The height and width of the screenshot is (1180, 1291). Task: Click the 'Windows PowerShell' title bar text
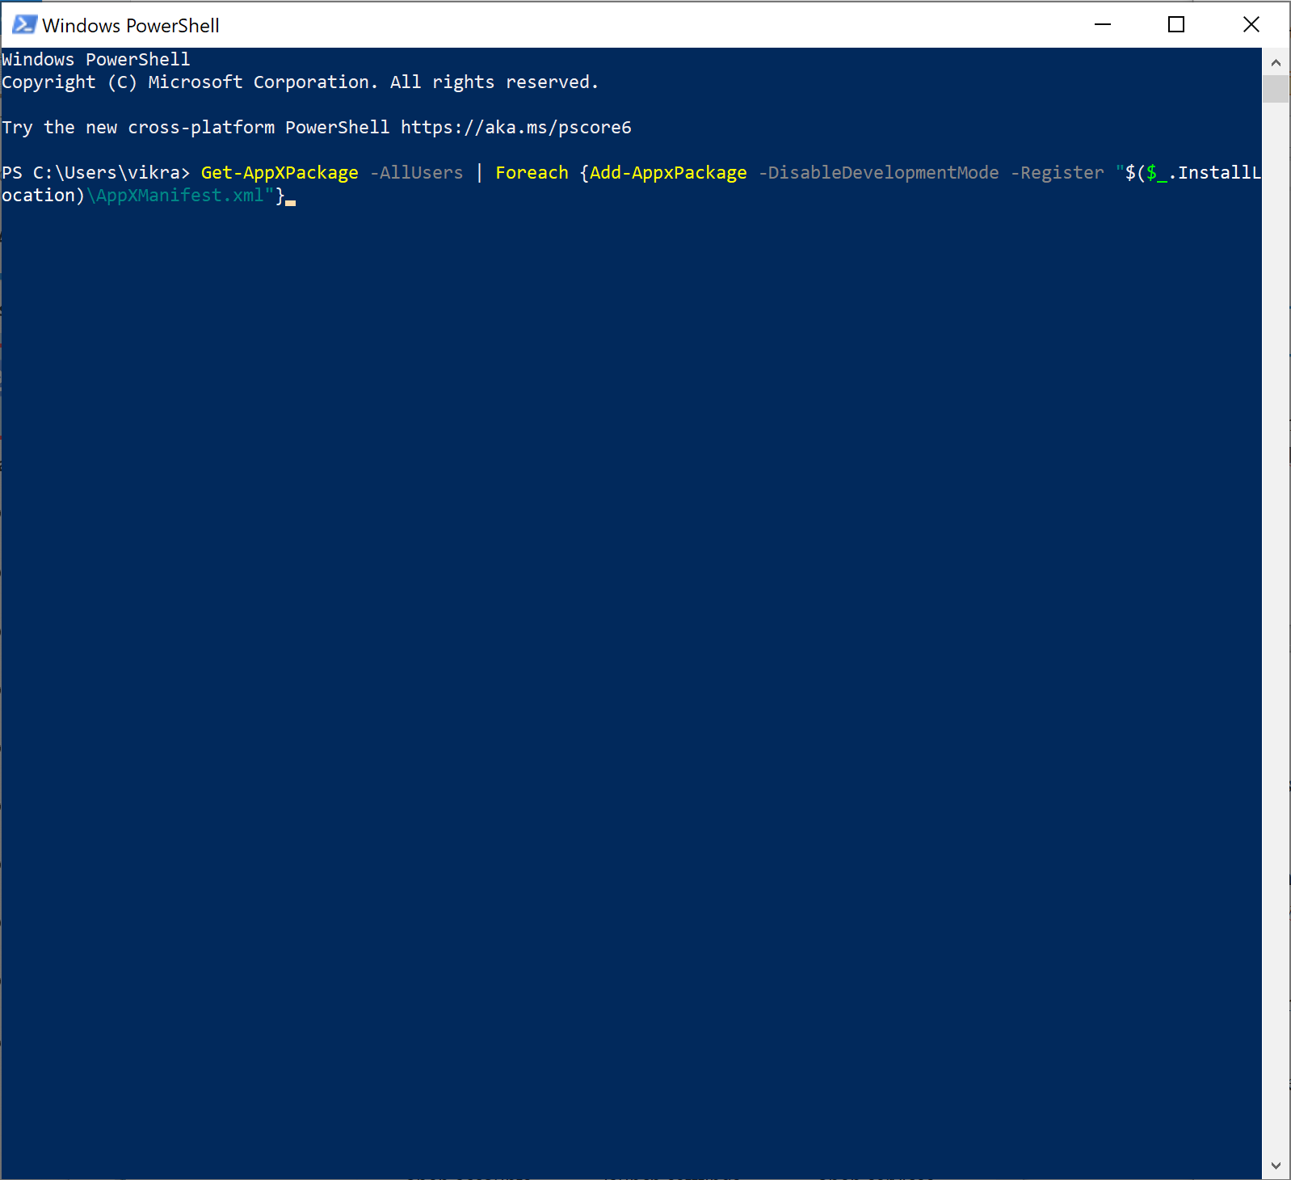click(x=131, y=26)
